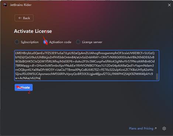
Task: Open the Plans and Pricing link
Action: [141, 128]
